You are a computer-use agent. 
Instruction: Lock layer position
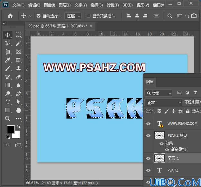[x=173, y=111]
